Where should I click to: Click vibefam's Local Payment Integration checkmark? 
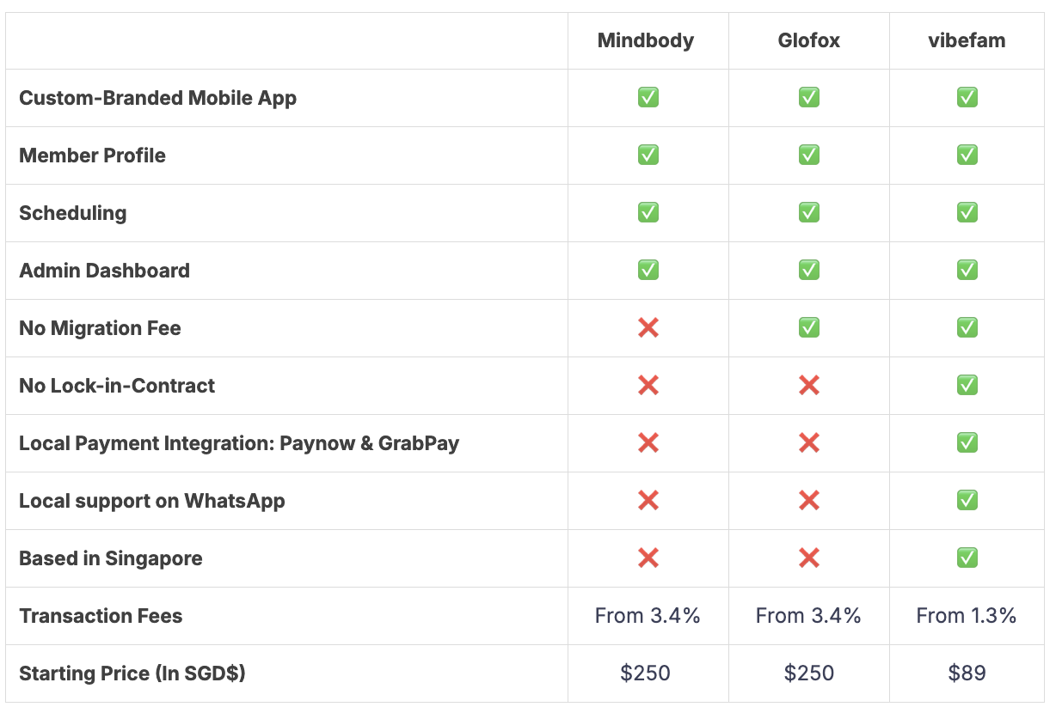(x=967, y=443)
